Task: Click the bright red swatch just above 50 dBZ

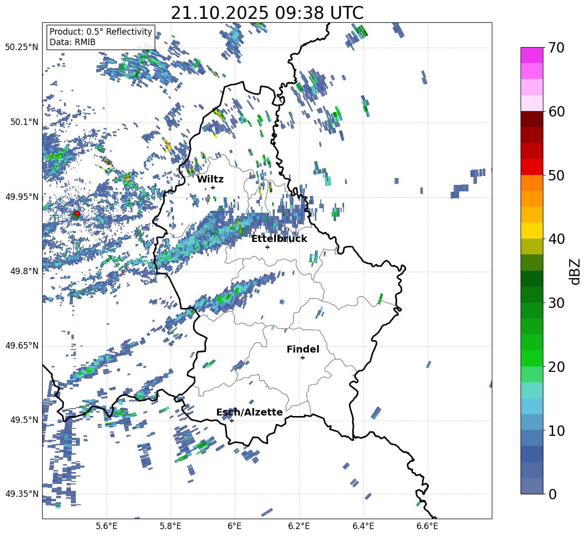Action: [x=531, y=167]
